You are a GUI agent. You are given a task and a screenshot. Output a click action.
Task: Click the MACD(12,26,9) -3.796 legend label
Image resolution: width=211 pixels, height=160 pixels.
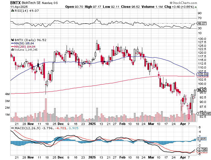(34, 128)
